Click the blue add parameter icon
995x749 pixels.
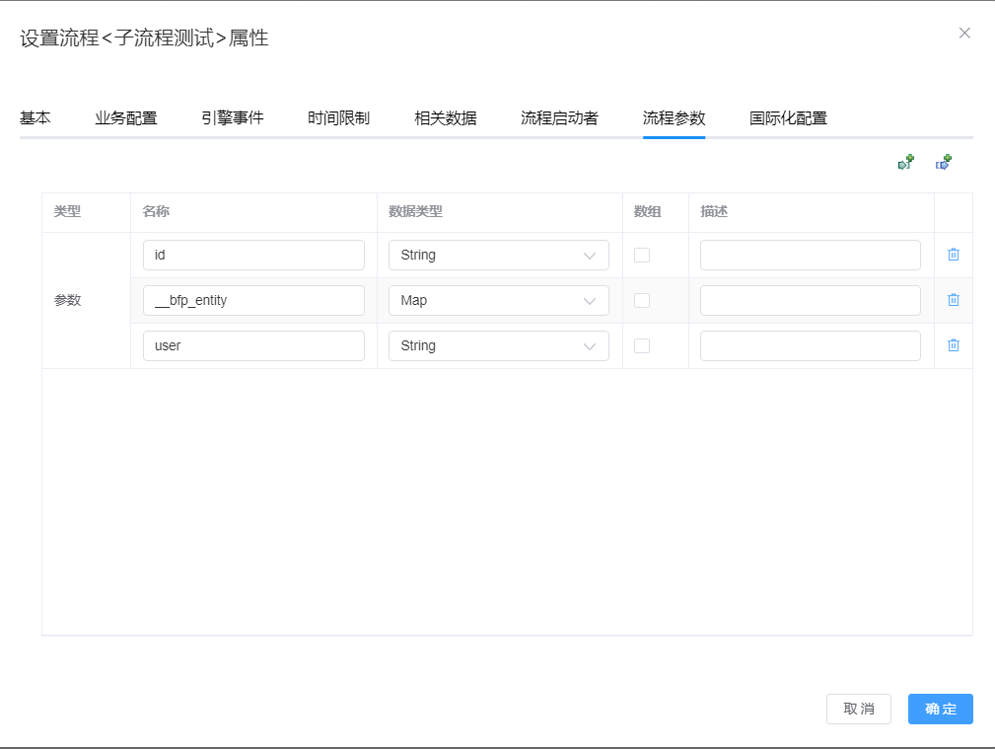[943, 162]
